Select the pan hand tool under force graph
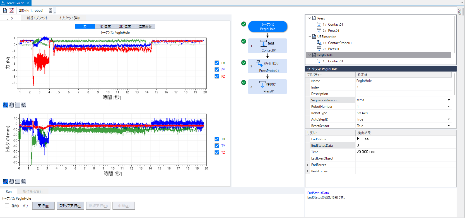The image size is (465, 218). click(11, 105)
